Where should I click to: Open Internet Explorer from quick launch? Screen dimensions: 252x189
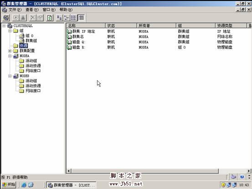click(x=24, y=185)
